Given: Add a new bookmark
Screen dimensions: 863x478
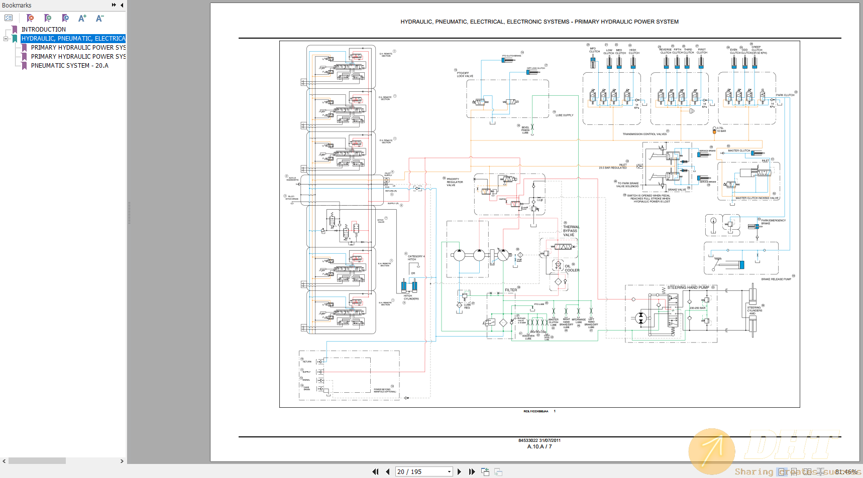Looking at the screenshot, I should point(48,18).
